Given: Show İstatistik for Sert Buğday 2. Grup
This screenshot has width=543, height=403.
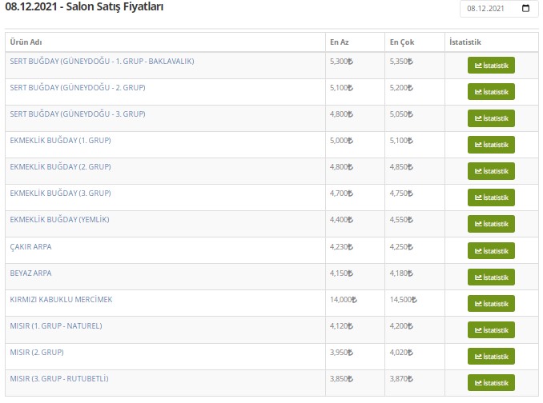Looking at the screenshot, I should pyautogui.click(x=491, y=92).
